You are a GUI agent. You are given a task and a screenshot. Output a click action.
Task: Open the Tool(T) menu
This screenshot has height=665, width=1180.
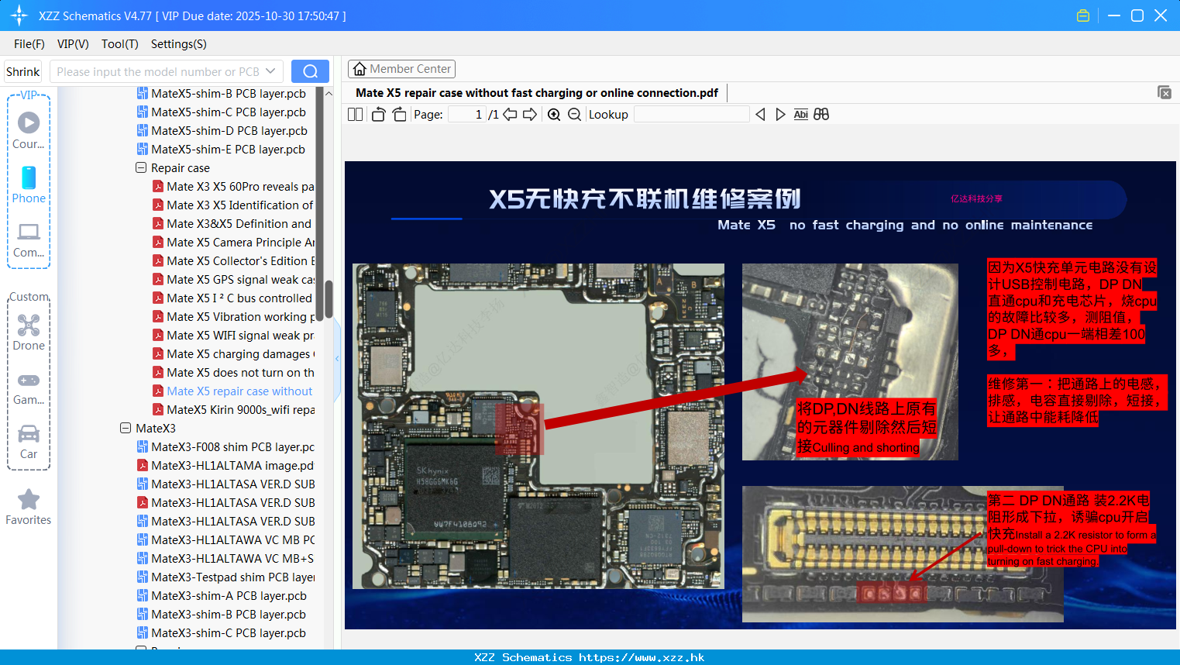click(119, 44)
